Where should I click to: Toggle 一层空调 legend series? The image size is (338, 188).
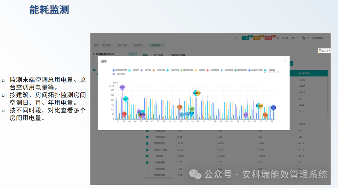pos(146,70)
